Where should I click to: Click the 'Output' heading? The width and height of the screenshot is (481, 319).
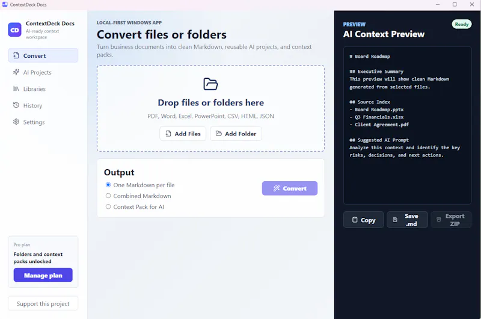coord(119,173)
